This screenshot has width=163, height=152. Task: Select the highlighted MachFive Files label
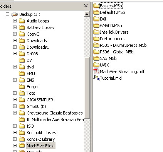41,146
